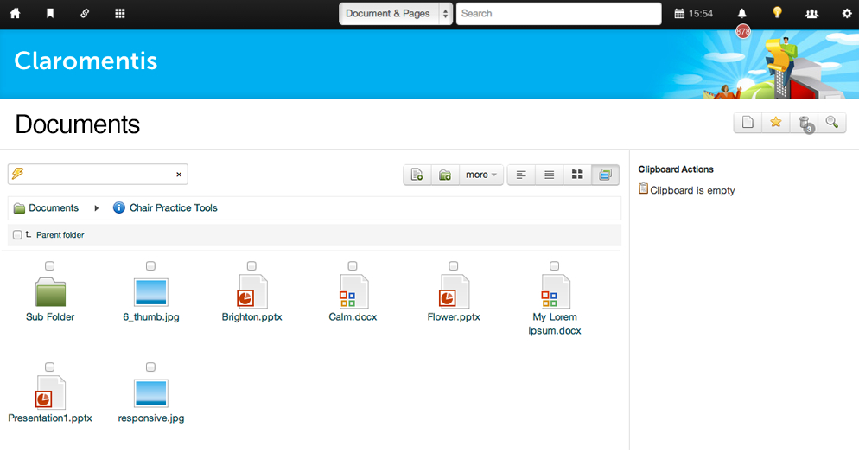This screenshot has width=859, height=472.
Task: Click the 15:54 clock text
Action: pyautogui.click(x=701, y=14)
